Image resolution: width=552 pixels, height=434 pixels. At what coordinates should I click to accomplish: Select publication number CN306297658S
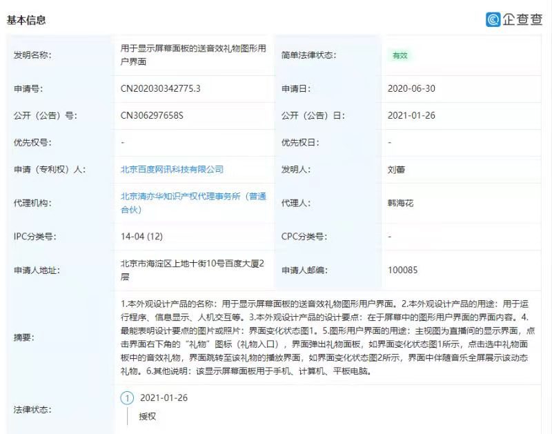[152, 115]
